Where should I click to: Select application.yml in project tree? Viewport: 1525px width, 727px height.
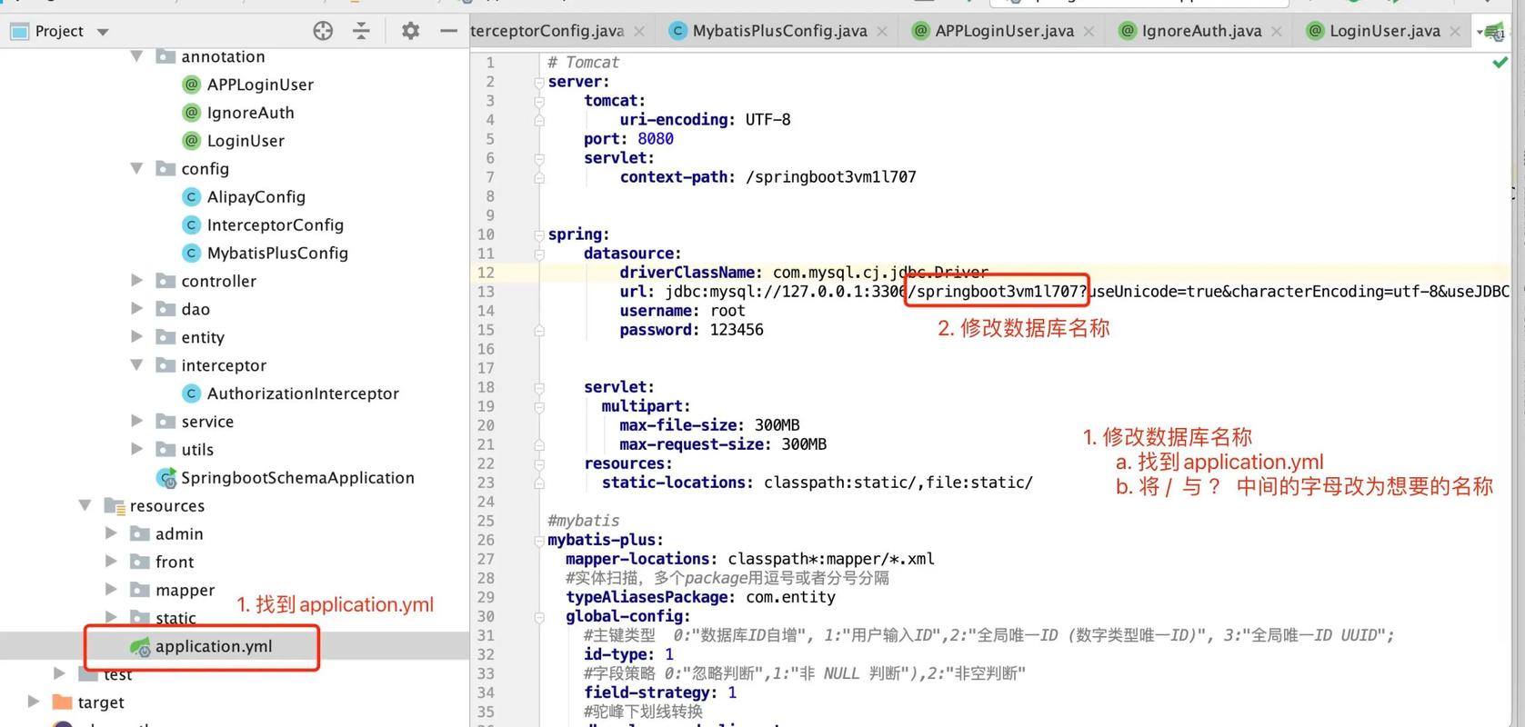click(x=214, y=646)
